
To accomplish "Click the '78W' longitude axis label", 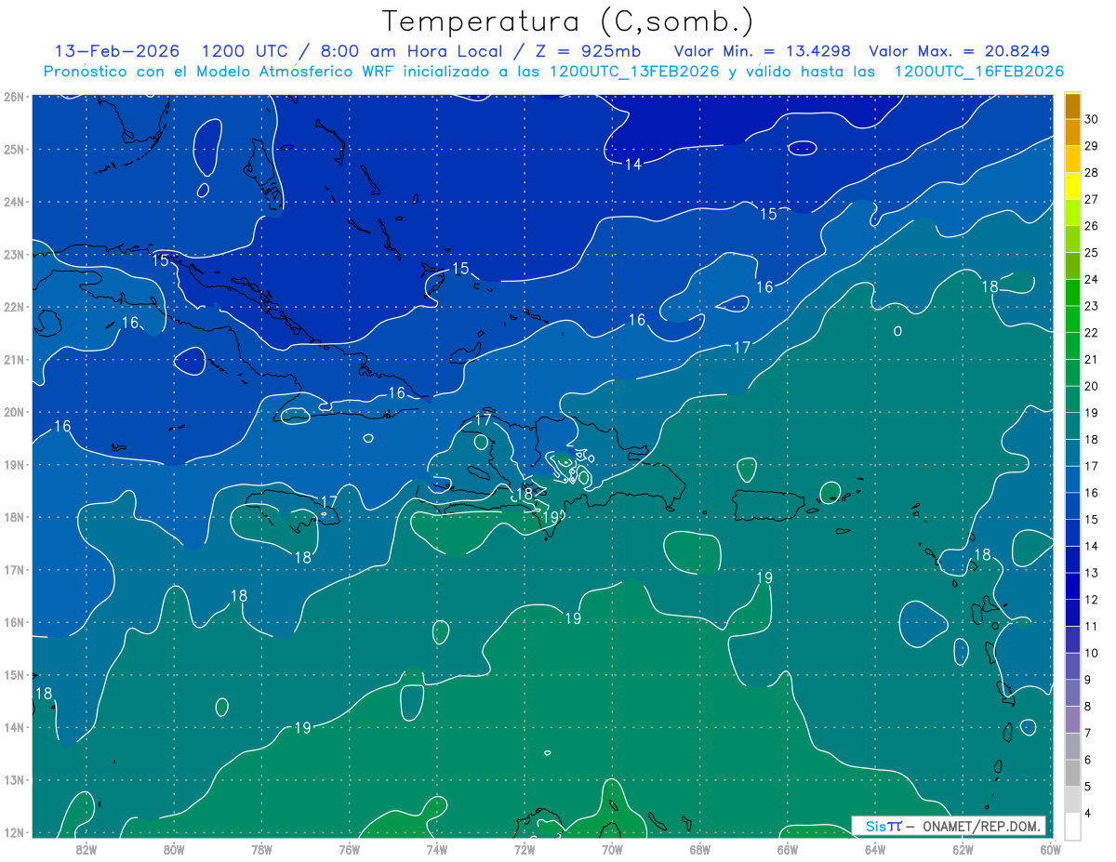I will [261, 849].
